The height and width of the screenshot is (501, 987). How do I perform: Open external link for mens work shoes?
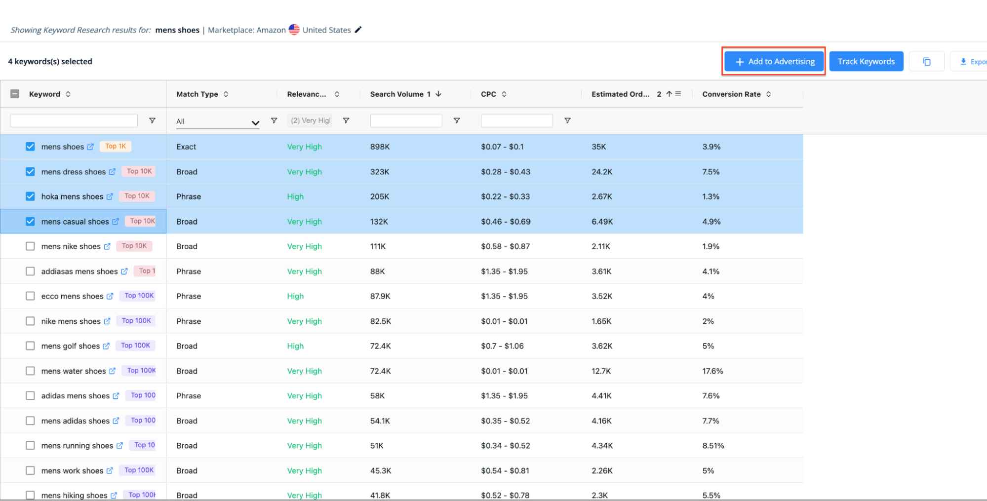110,471
